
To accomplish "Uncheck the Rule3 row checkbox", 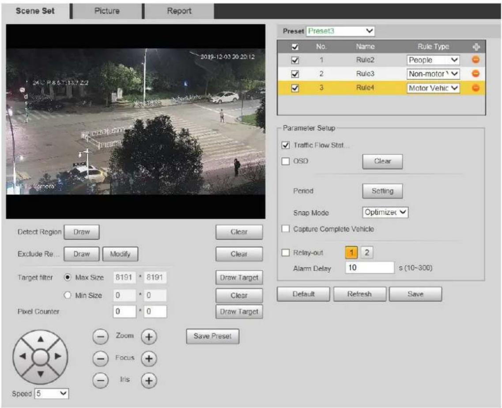I will coord(295,74).
